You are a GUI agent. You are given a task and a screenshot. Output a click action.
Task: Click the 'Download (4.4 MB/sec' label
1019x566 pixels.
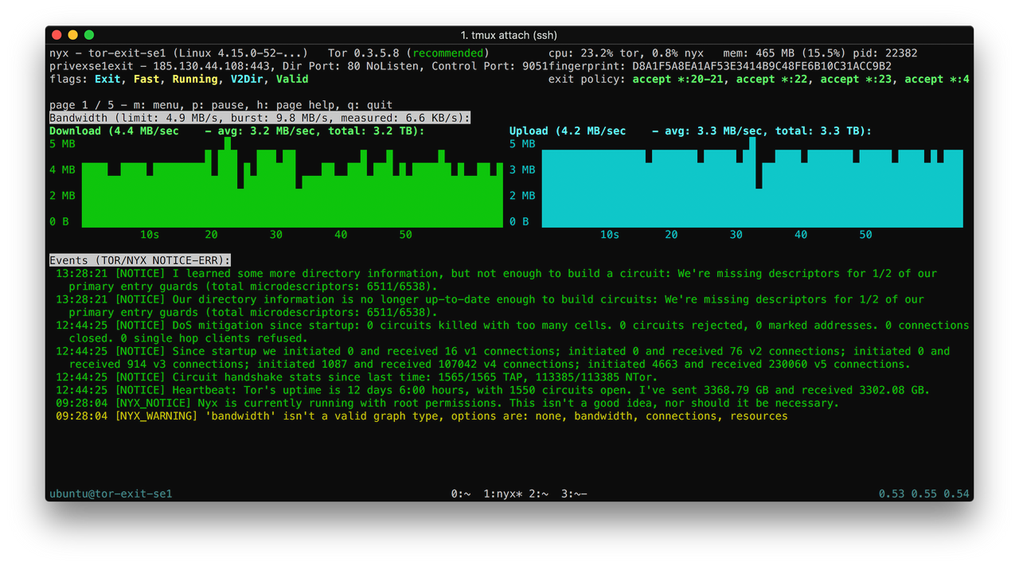point(114,131)
